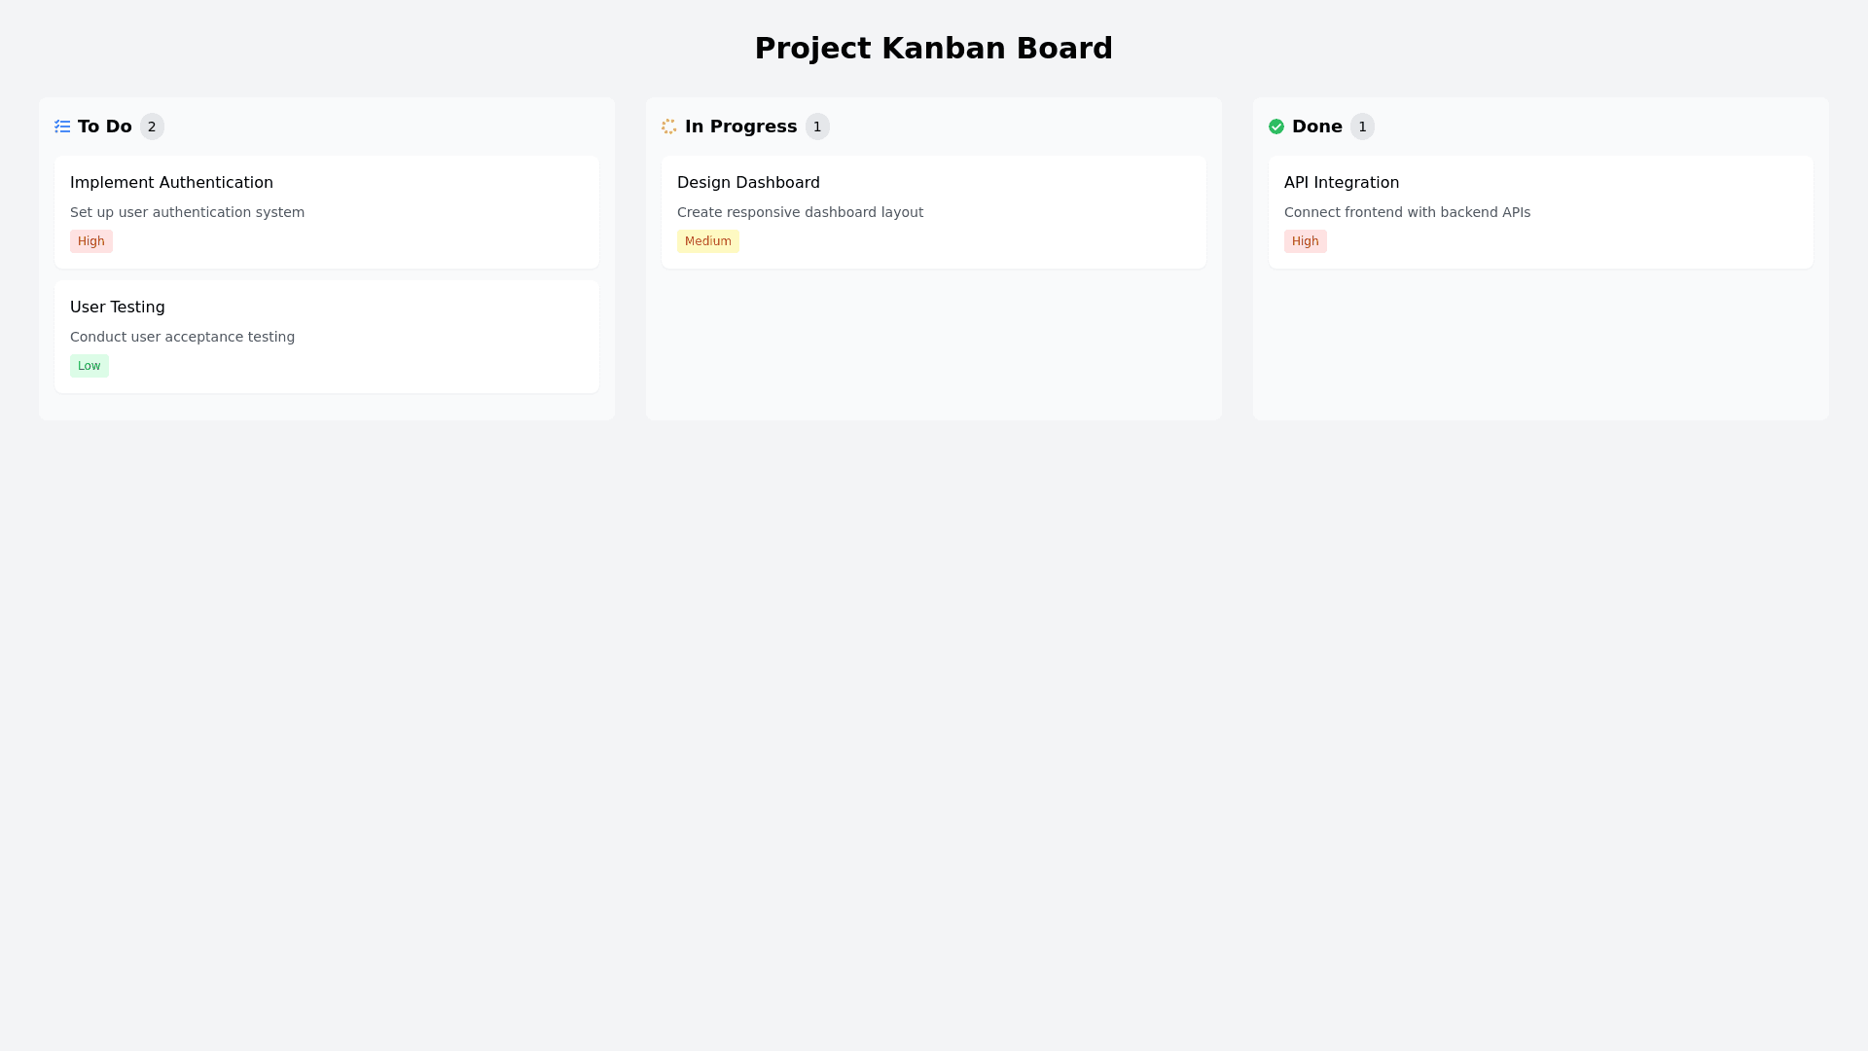Click the Done column heading
The image size is (1868, 1051).
click(1316, 127)
